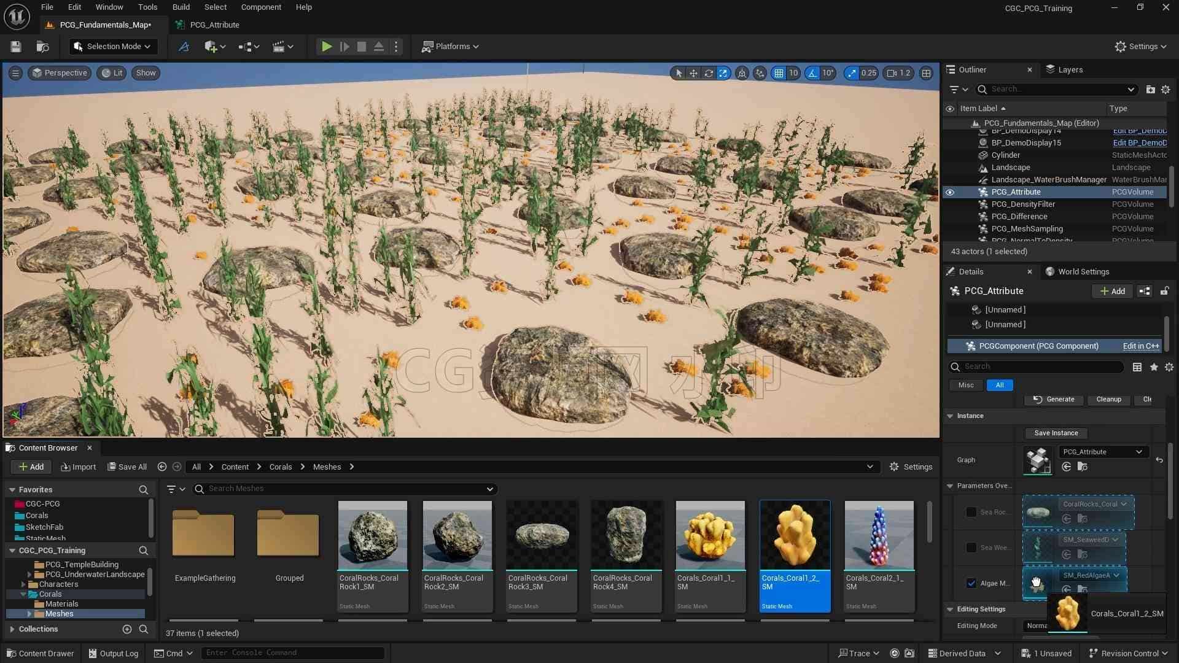Screen dimensions: 1179x663
Task: Click the Stop simulation button
Action: [362, 47]
